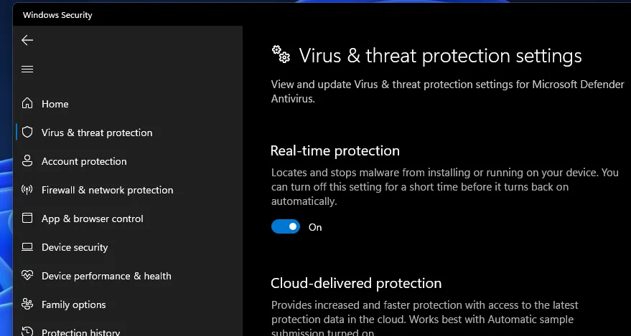This screenshot has height=336, width=631.
Task: Navigate to the Device security label
Action: [x=75, y=247]
